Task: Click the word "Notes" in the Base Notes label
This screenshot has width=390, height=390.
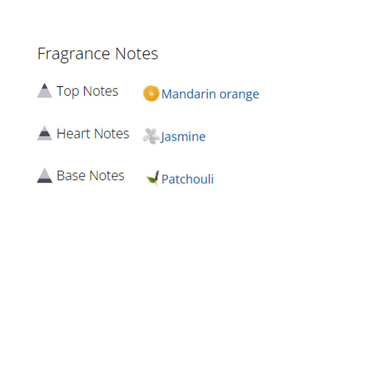Action: tap(107, 175)
